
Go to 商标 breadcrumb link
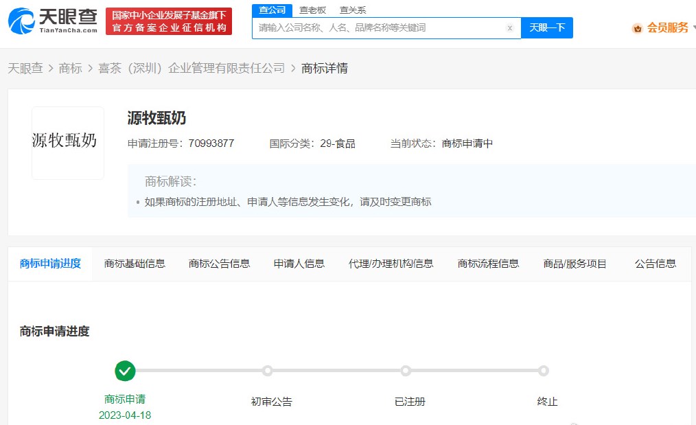[x=70, y=69]
